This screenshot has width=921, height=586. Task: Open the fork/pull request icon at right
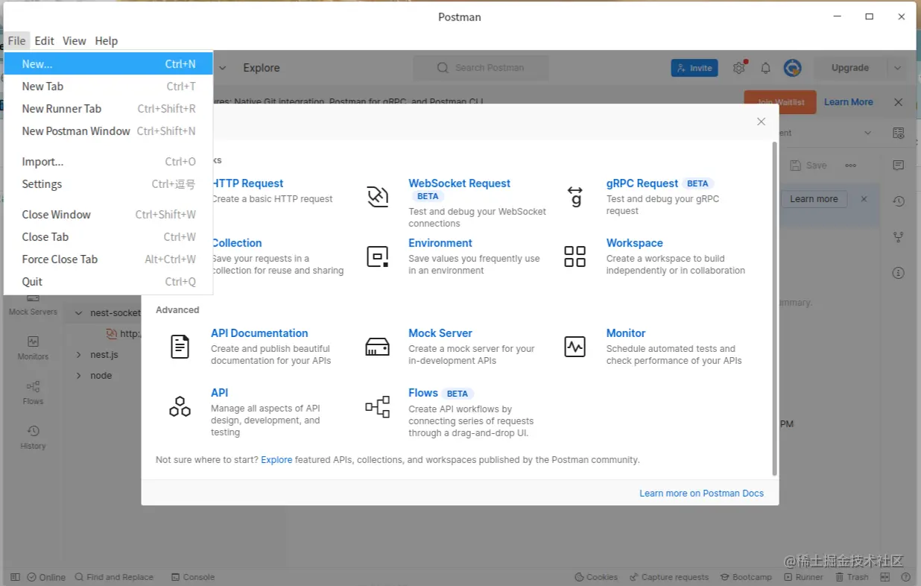899,237
